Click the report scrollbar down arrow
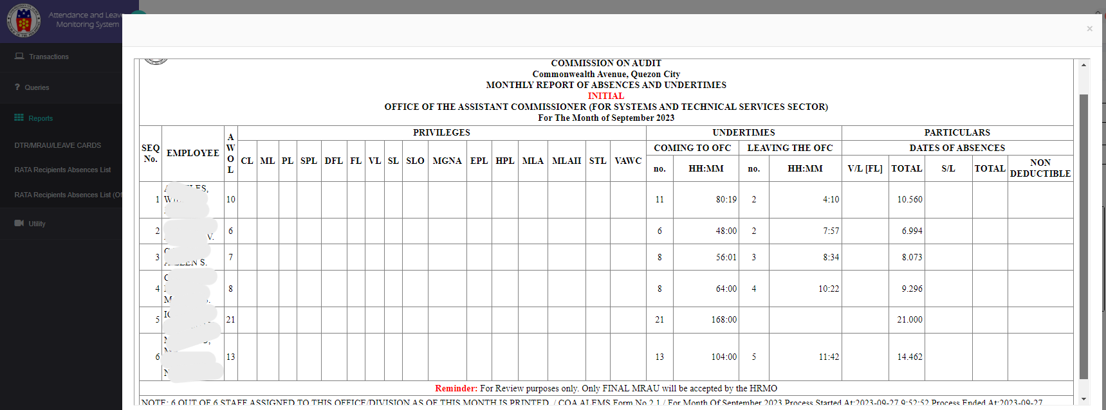The height and width of the screenshot is (410, 1106). [x=1083, y=399]
